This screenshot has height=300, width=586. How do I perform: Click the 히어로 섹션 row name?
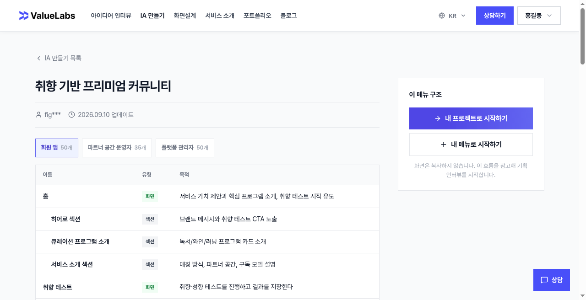65,219
